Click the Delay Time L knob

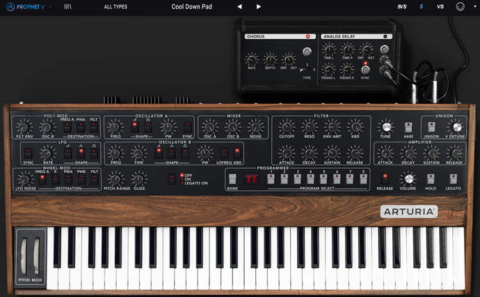pyautogui.click(x=329, y=49)
